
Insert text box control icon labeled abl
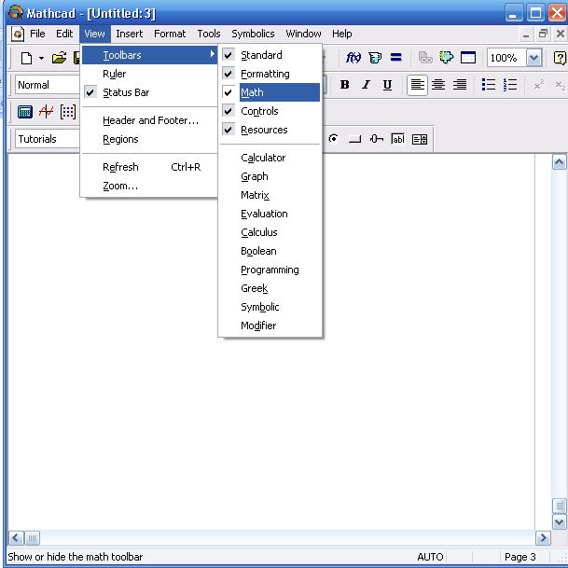[397, 139]
